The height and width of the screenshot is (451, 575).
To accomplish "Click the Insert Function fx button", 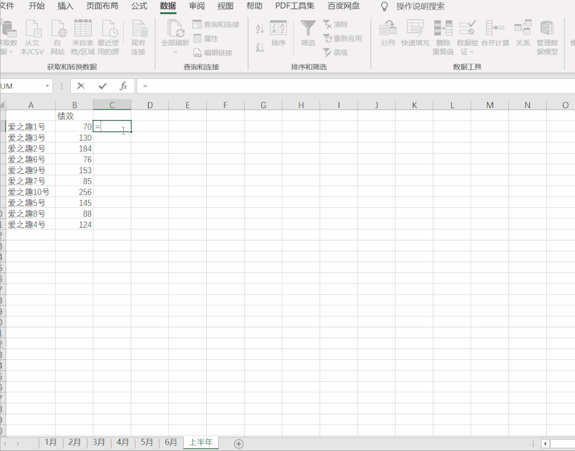I will tap(124, 86).
